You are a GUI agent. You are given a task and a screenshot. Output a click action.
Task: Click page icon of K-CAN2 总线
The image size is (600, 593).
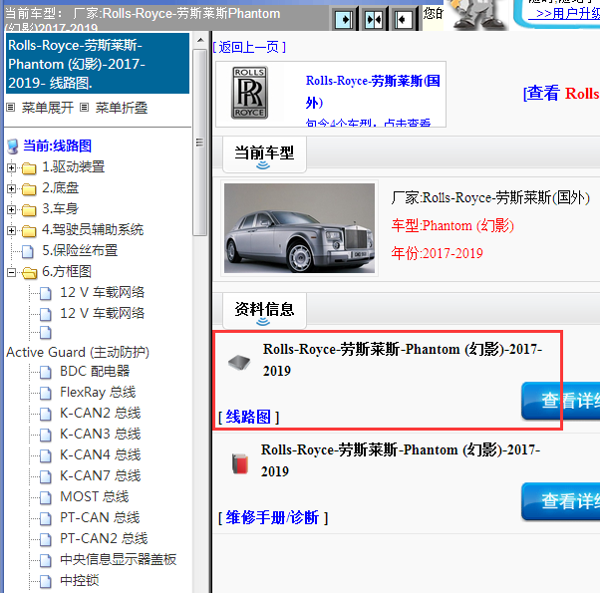click(x=46, y=414)
